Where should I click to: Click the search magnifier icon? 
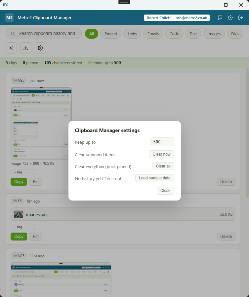coord(13,34)
